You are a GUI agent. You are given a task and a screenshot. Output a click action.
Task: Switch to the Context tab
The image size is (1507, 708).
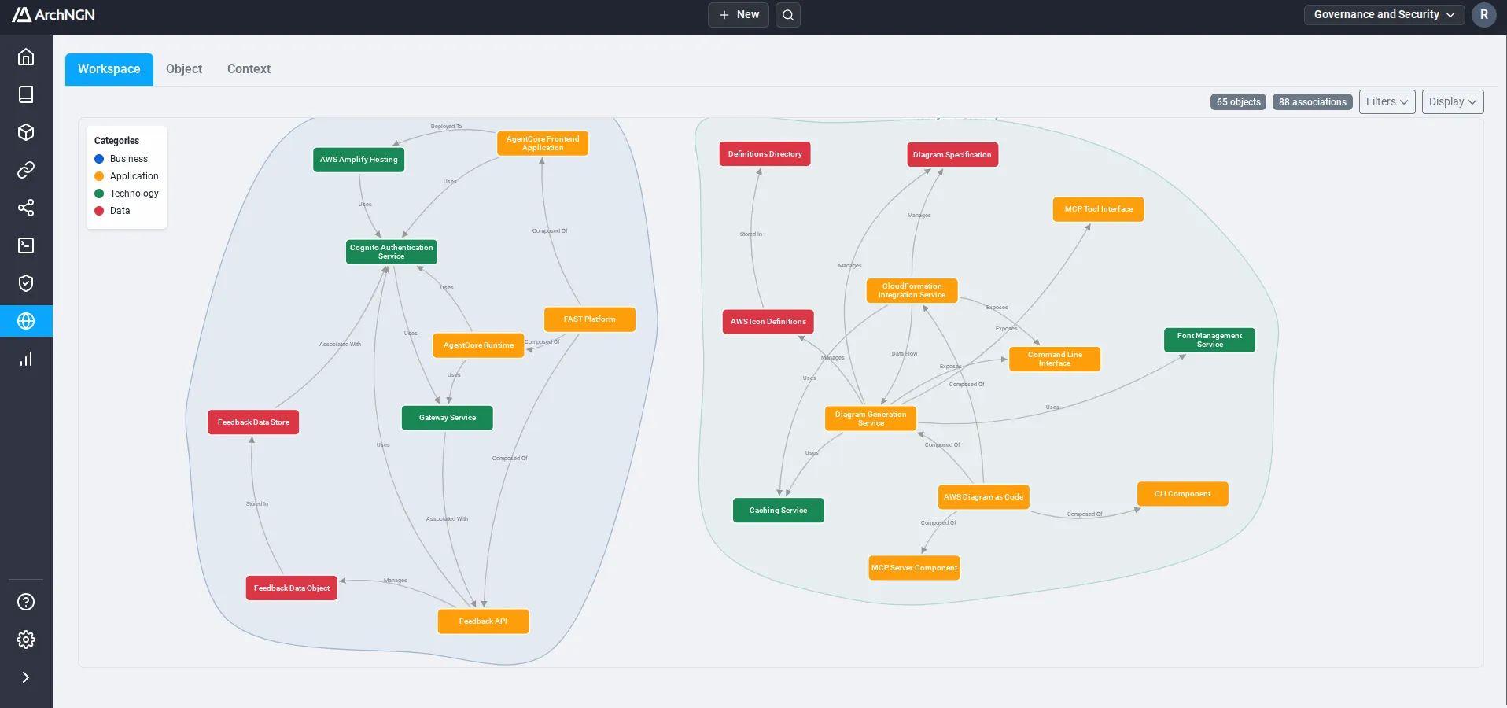249,69
